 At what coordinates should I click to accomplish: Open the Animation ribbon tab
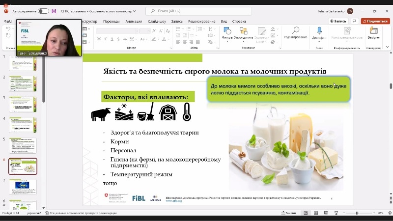pyautogui.click(x=133, y=21)
